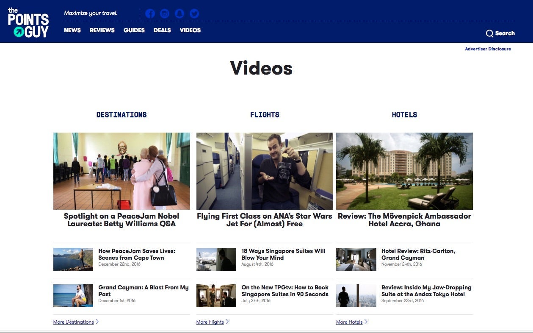
Task: Expand More Destinations link
Action: tap(74, 322)
